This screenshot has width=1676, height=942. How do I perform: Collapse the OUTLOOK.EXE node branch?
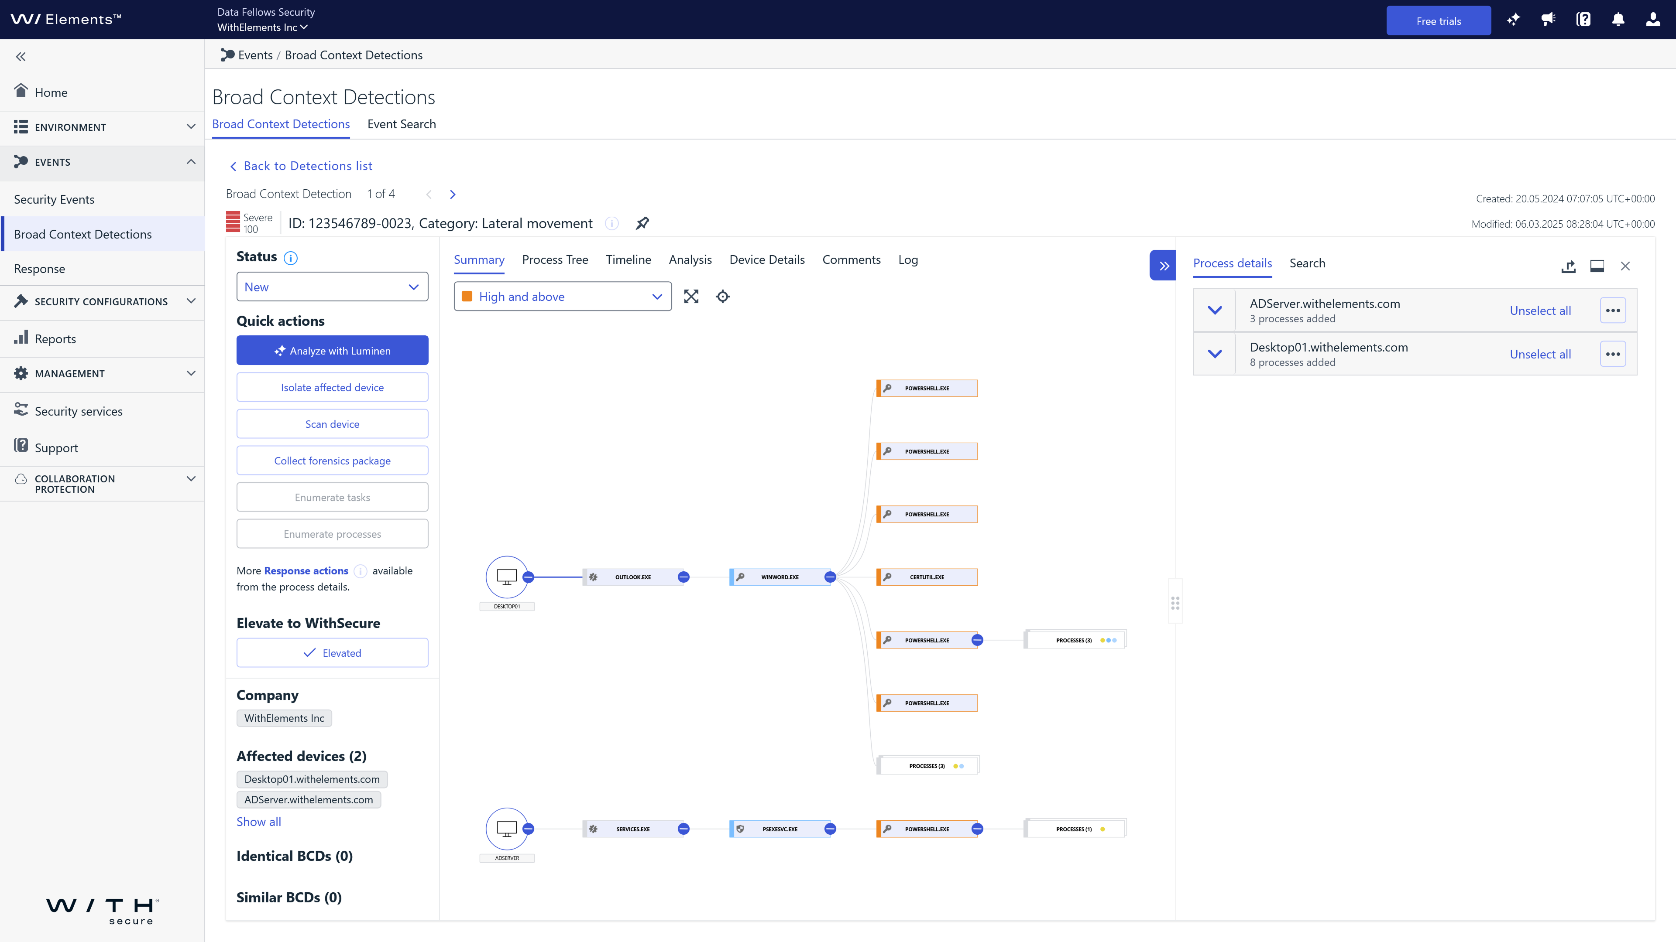coord(683,577)
